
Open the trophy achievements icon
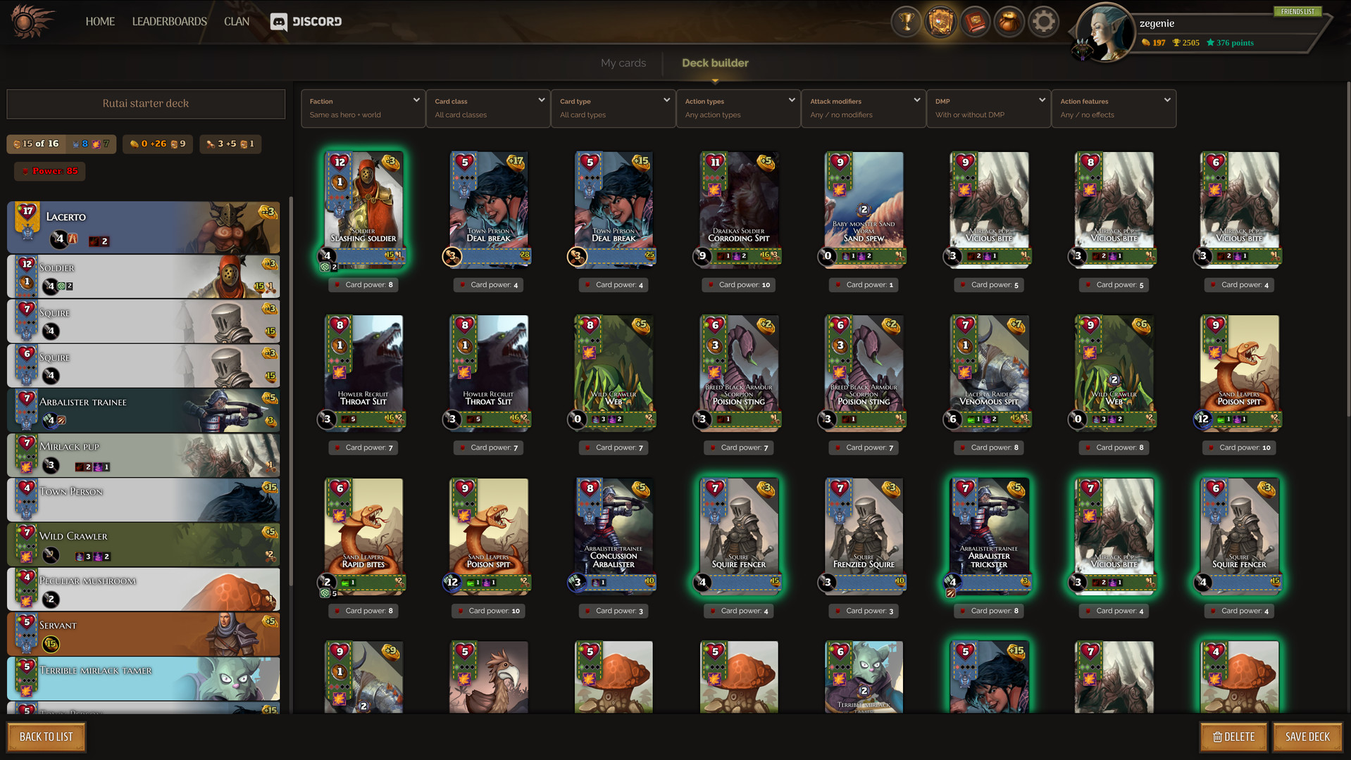click(x=907, y=22)
